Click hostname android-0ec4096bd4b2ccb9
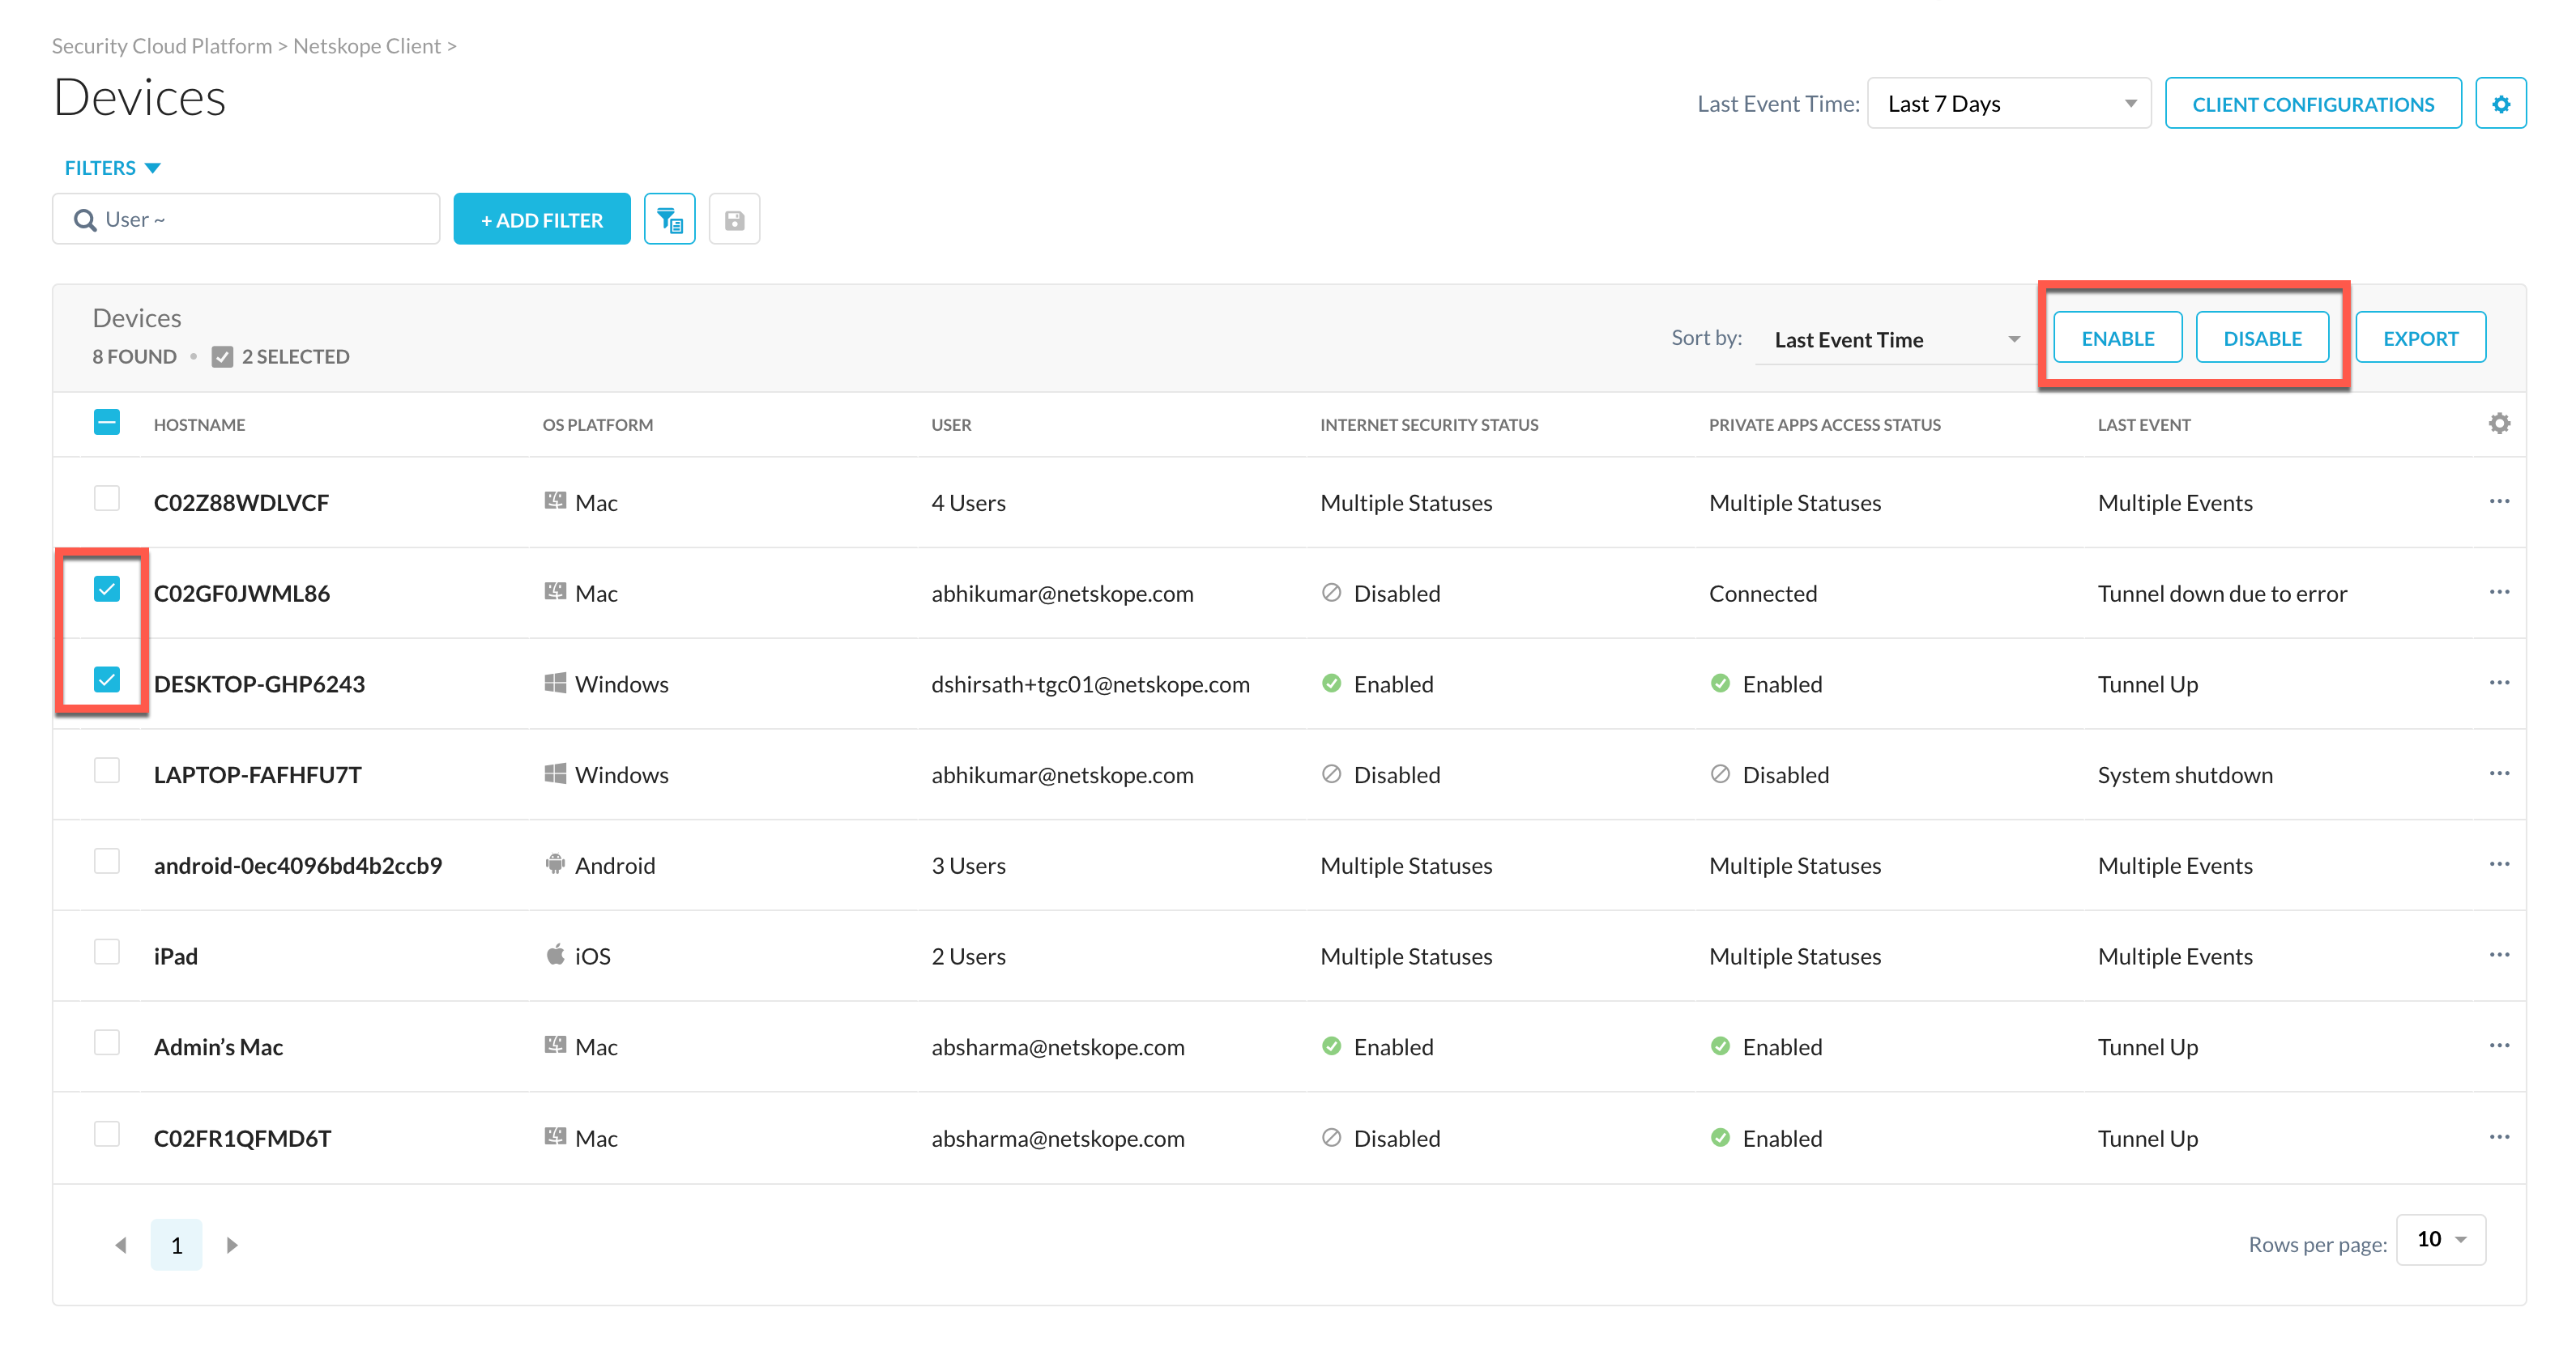 point(297,866)
